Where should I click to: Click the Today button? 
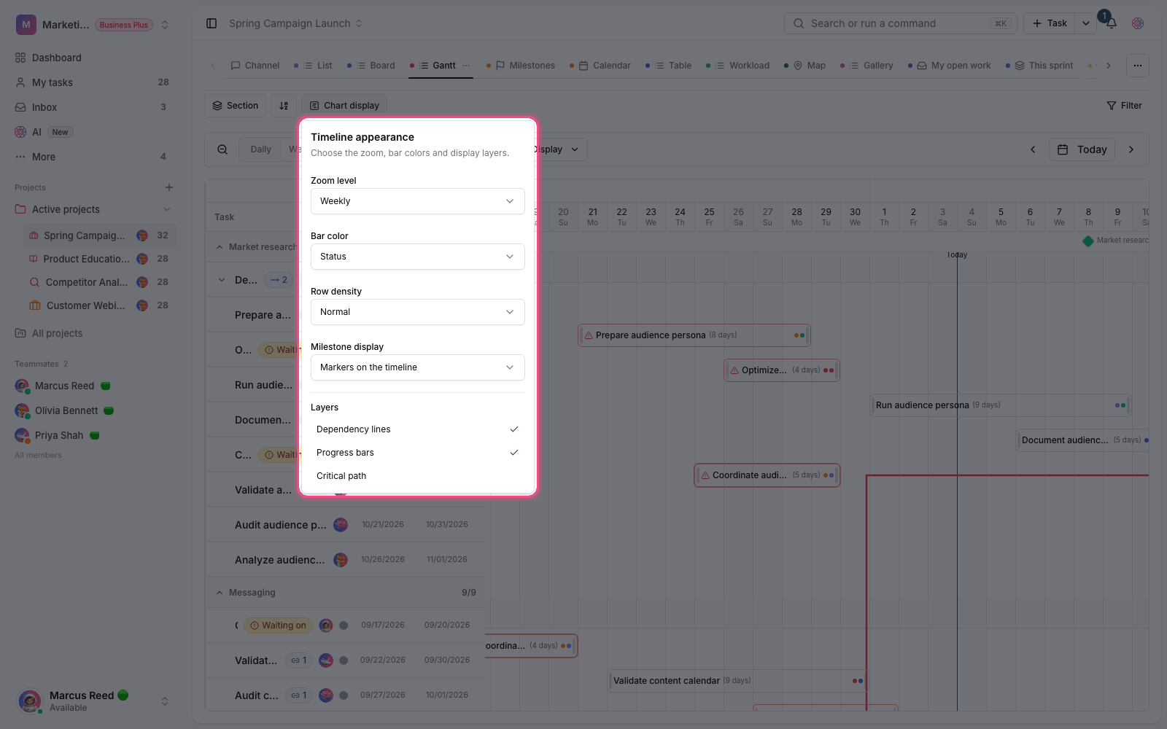point(1082,149)
